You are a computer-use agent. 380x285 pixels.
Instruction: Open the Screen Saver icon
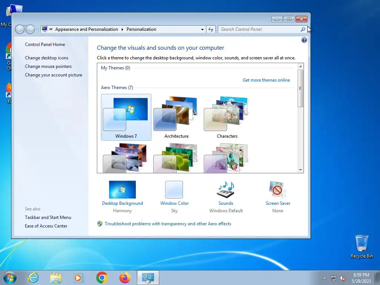click(278, 190)
